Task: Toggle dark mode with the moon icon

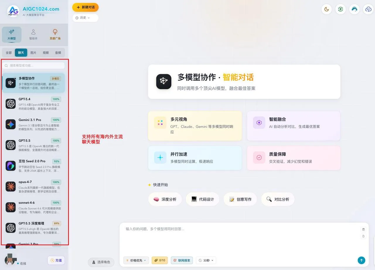Action: 327,9
